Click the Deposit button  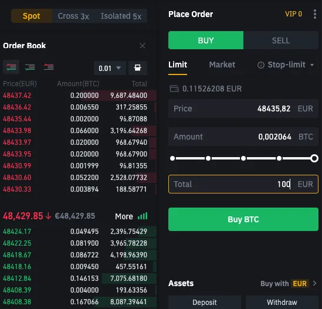pyautogui.click(x=205, y=302)
